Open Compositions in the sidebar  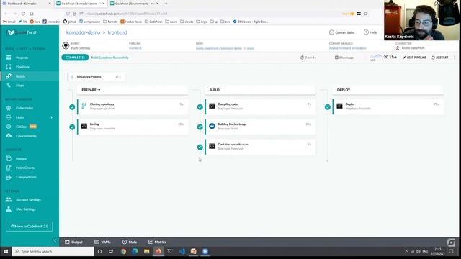(x=26, y=177)
